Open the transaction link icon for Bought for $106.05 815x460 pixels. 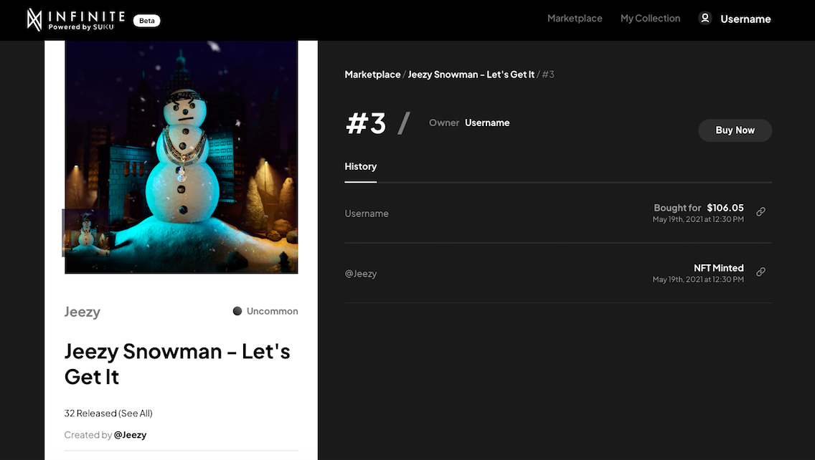pos(760,212)
